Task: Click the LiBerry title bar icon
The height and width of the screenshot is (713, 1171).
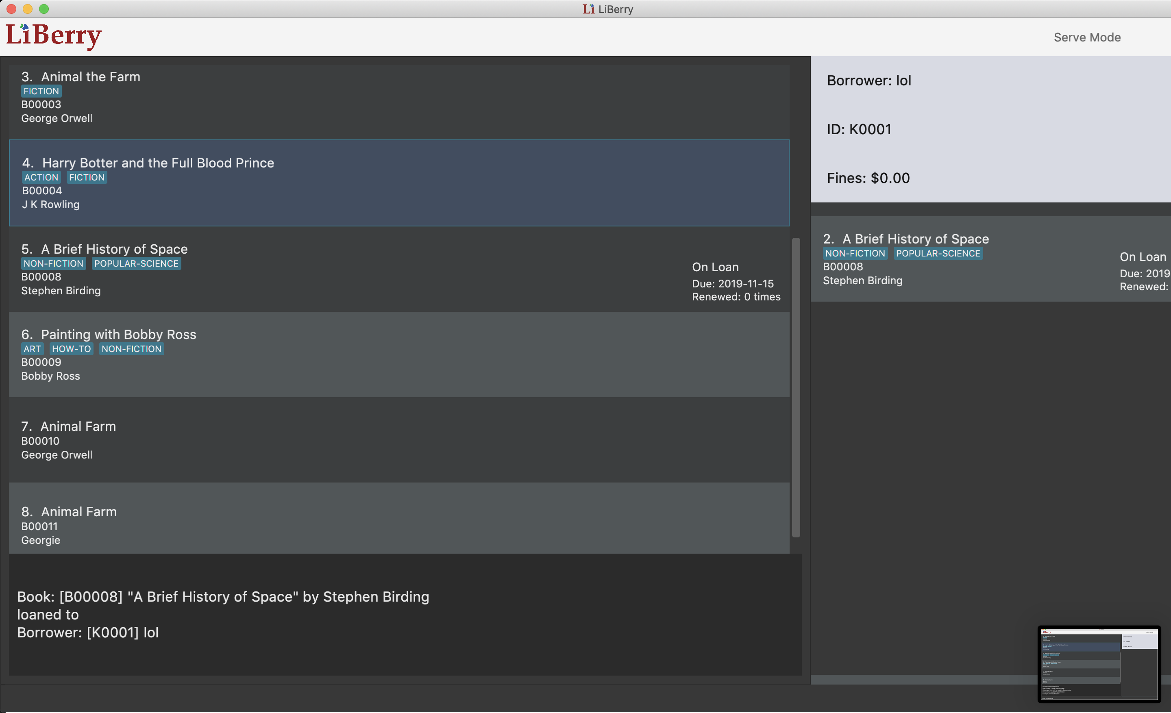Action: tap(588, 9)
